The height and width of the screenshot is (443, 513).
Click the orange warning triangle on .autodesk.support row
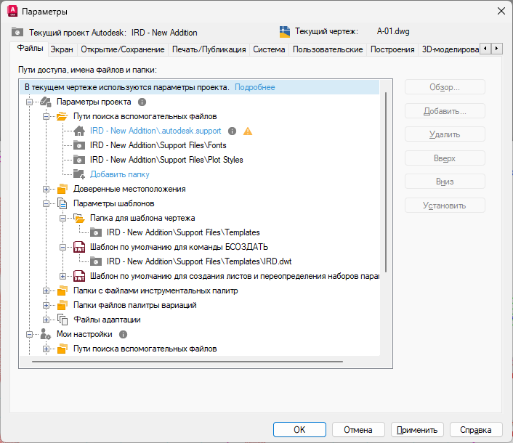248,131
